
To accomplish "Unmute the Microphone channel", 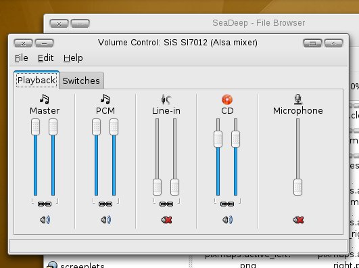I will [x=298, y=220].
